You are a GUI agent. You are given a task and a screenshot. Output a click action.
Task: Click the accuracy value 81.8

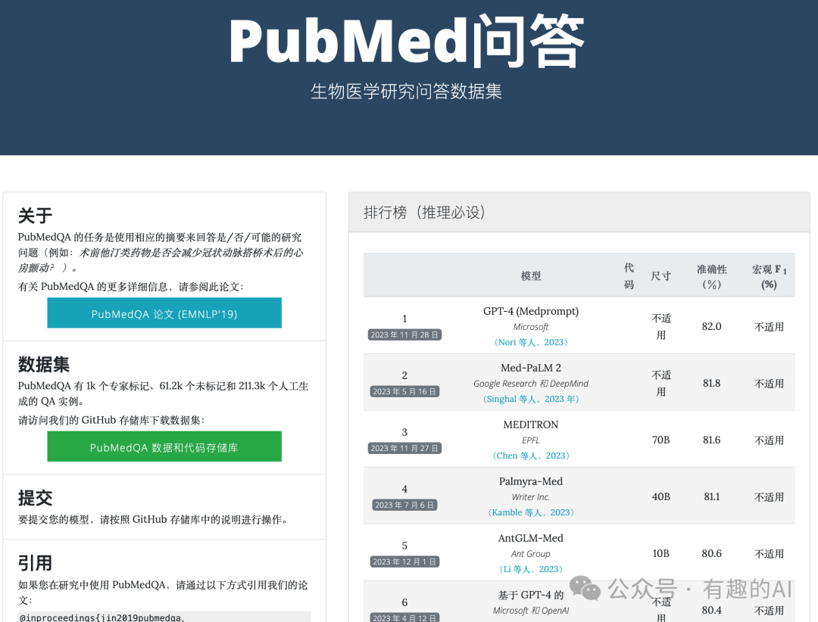pyautogui.click(x=711, y=383)
